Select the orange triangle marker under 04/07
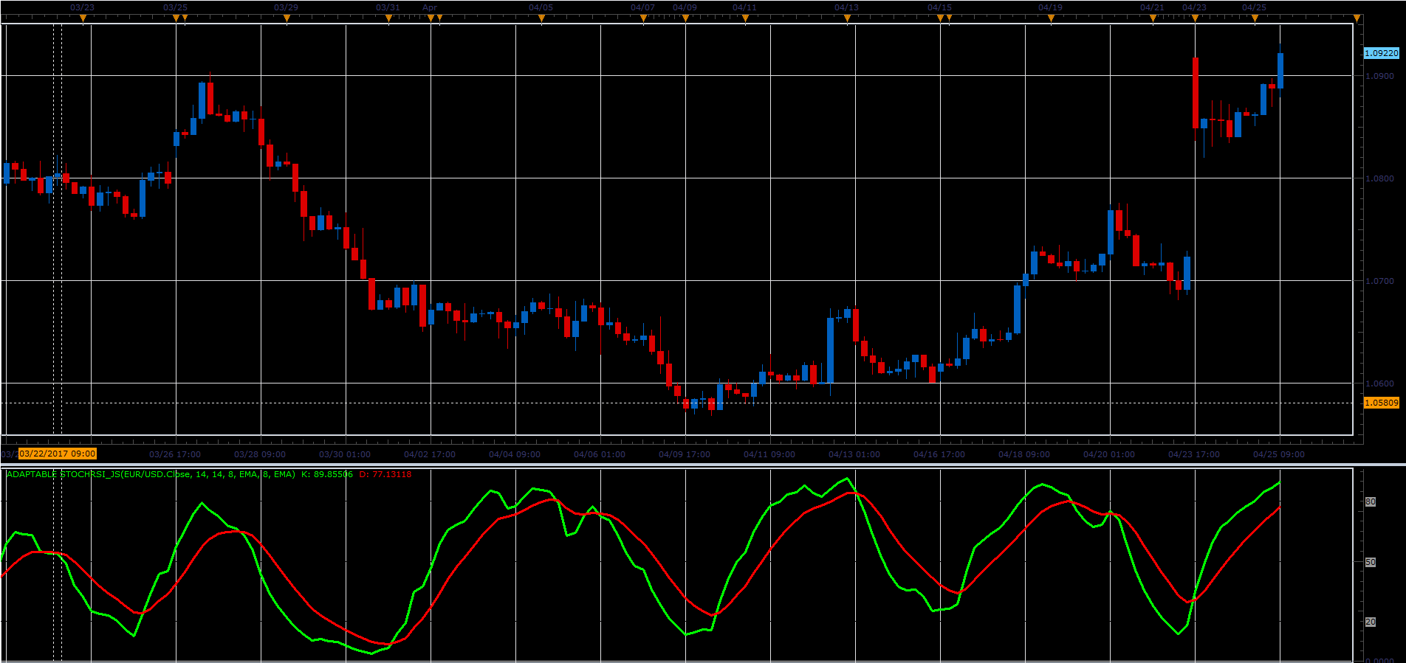Viewport: 1406px width, 663px height. click(643, 18)
